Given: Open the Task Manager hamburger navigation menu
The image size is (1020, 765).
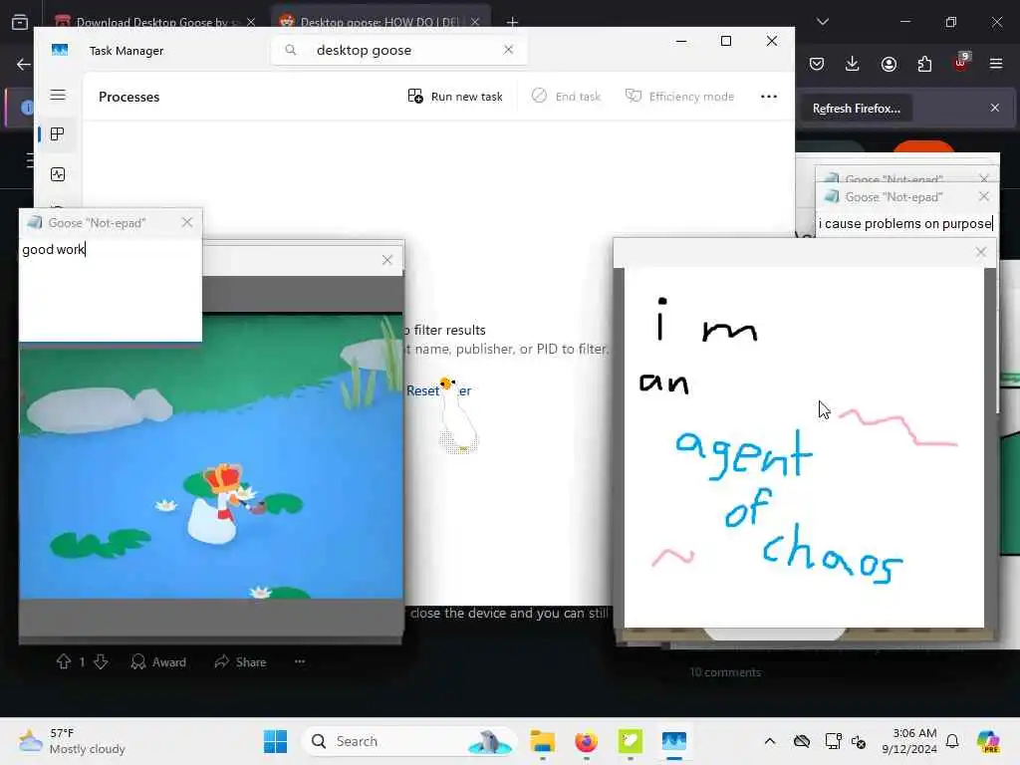Looking at the screenshot, I should click(58, 95).
